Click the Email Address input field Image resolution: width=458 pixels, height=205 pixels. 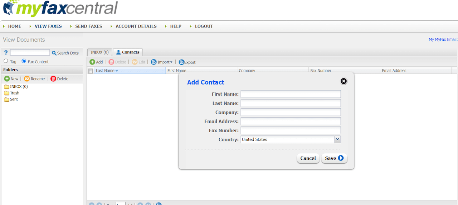(291, 121)
